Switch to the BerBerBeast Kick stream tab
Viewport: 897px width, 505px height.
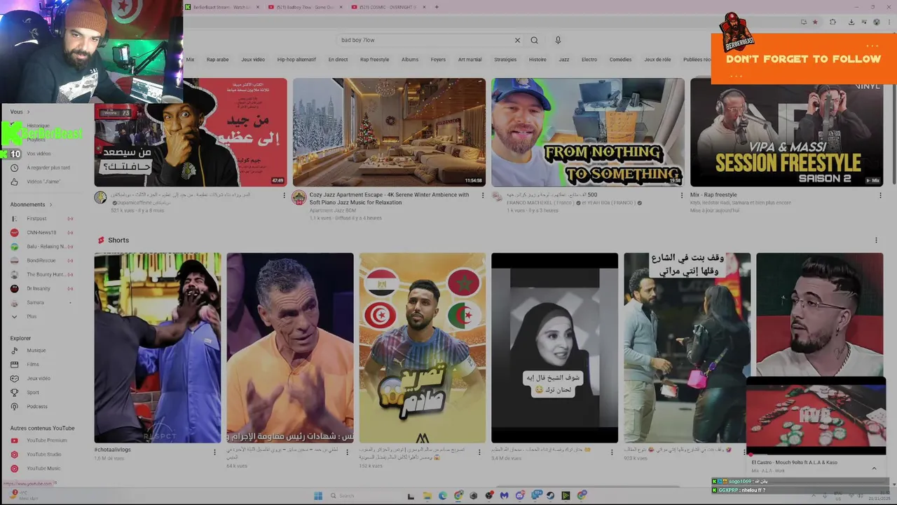coord(221,7)
